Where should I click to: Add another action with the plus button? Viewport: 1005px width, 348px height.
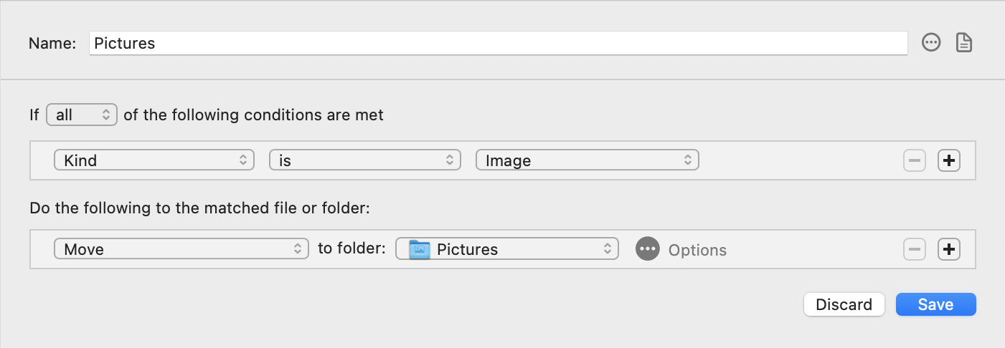[949, 249]
